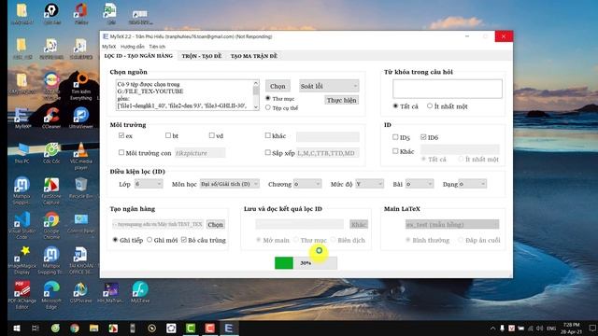Open the 'Soát lỗi' dropdown
The width and height of the screenshot is (598, 336).
pyautogui.click(x=329, y=86)
